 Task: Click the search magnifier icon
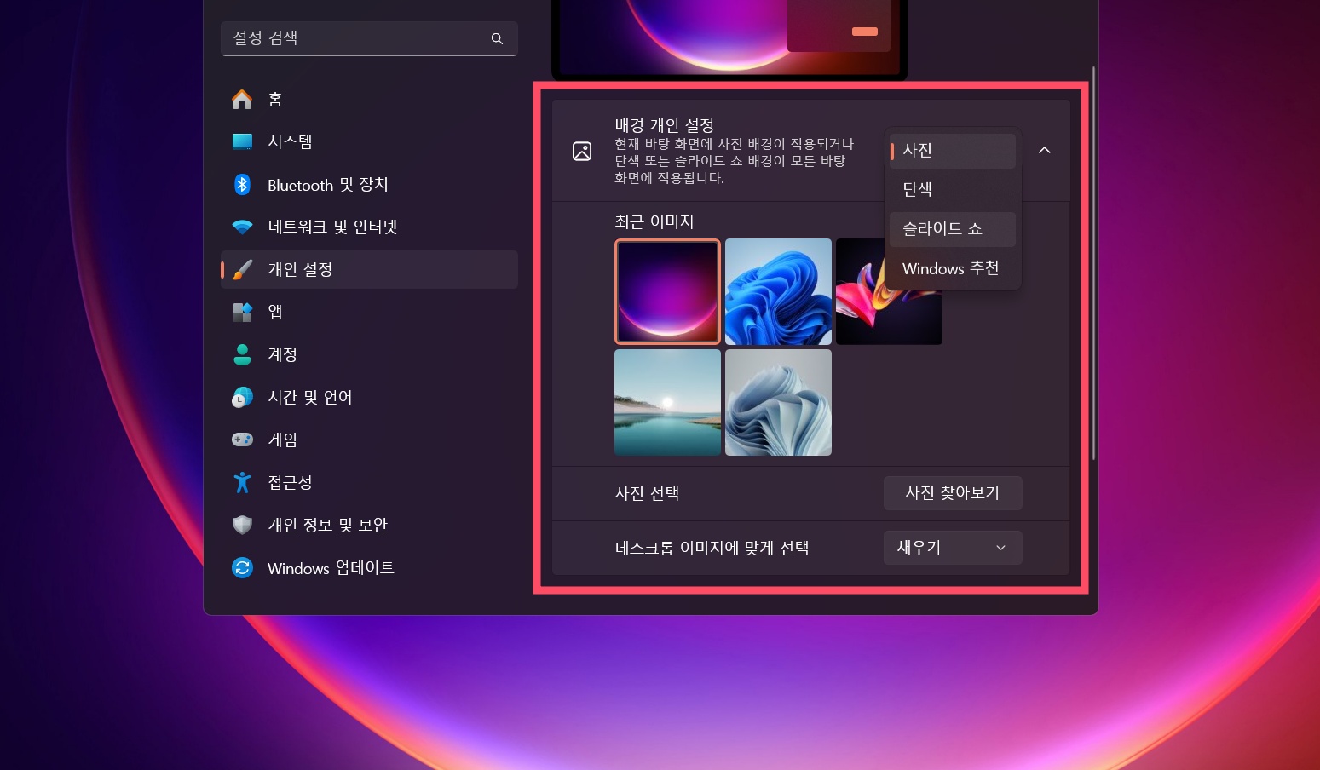click(x=497, y=38)
